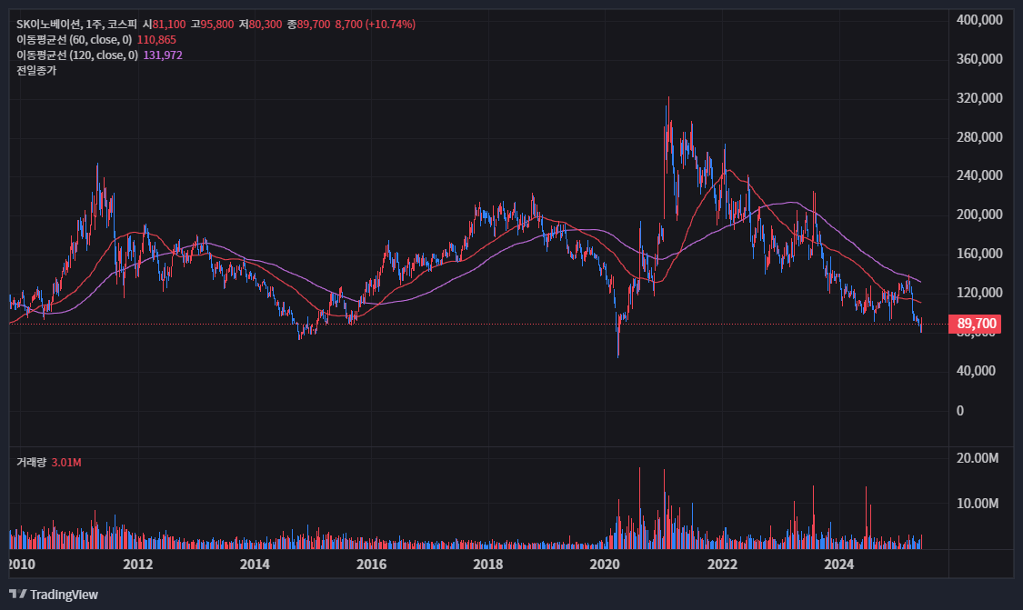Viewport: 1023px width, 610px height.
Task: Click the 2012 time axis label
Action: click(x=137, y=565)
